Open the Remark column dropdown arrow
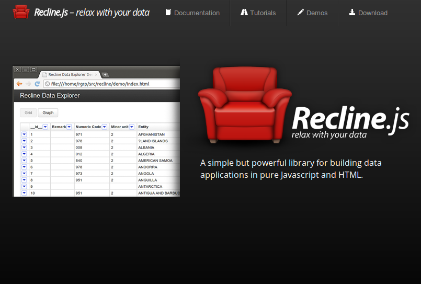The height and width of the screenshot is (284, 421). coord(69,127)
